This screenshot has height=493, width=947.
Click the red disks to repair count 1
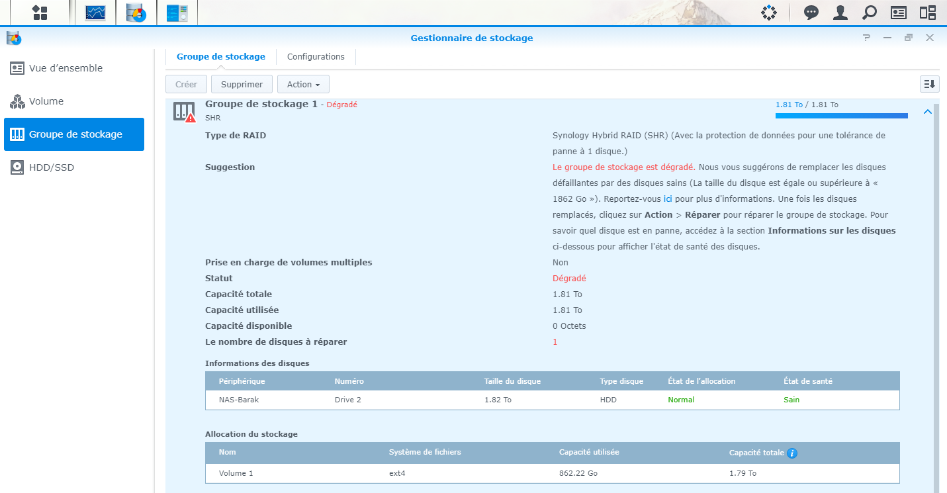[x=555, y=342]
